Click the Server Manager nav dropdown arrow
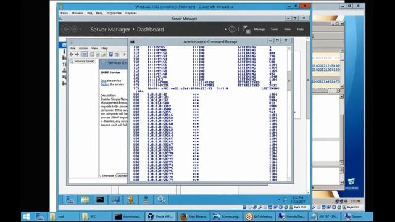 coord(80,29)
